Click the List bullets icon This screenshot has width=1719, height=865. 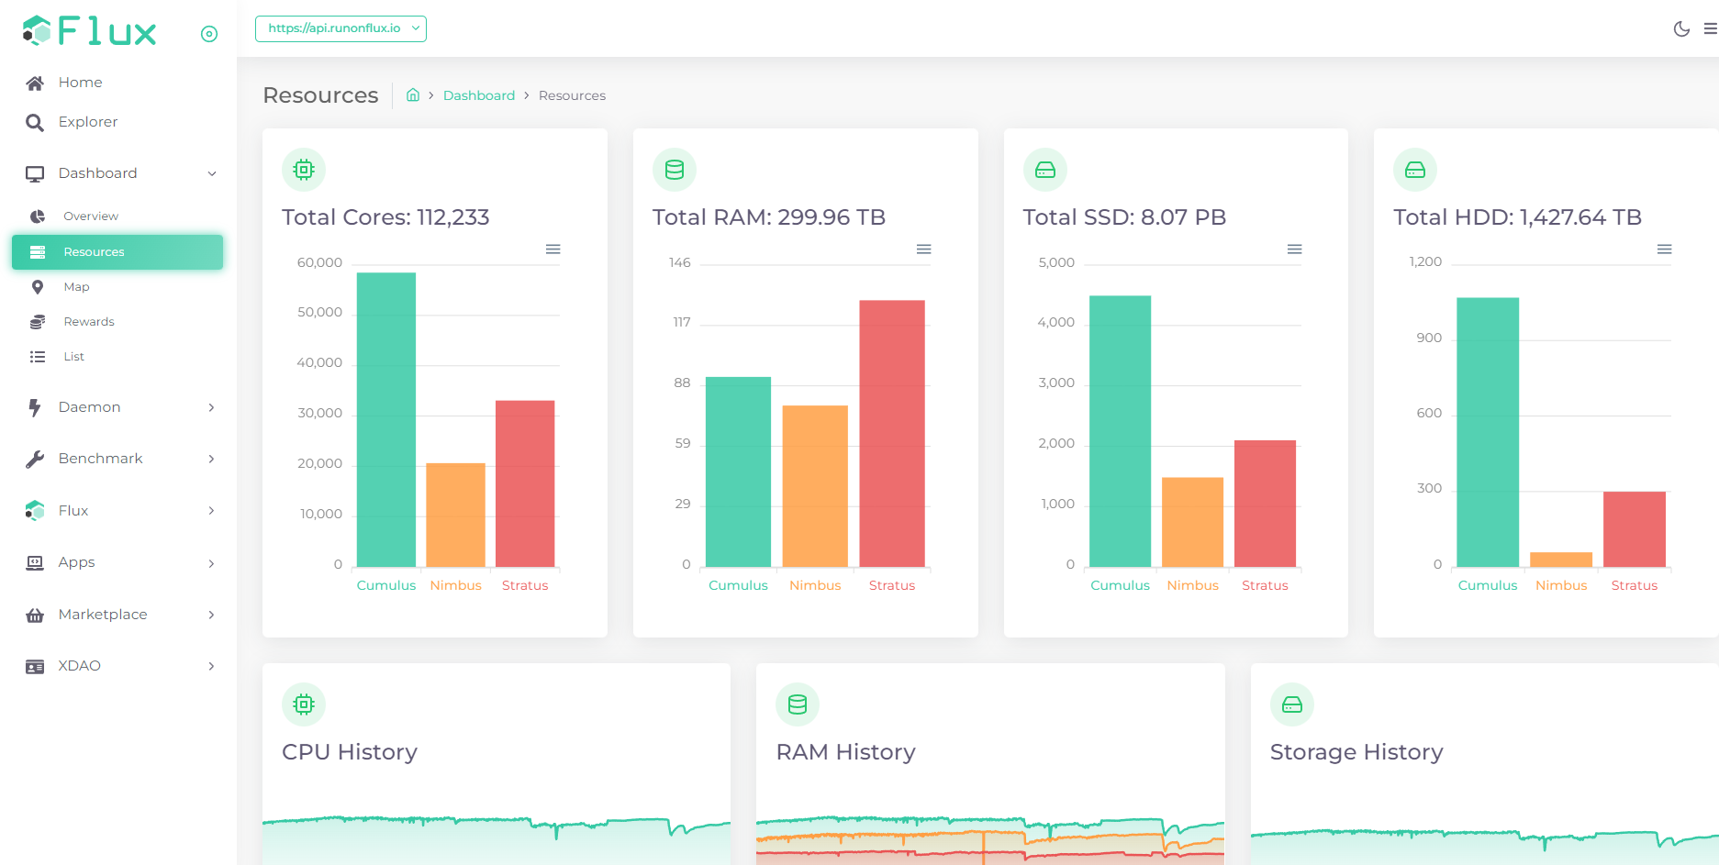click(x=38, y=357)
